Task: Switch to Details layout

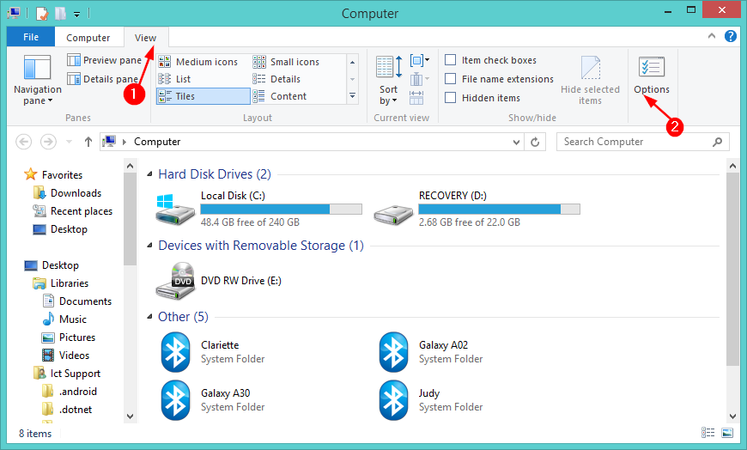Action: pyautogui.click(x=276, y=79)
